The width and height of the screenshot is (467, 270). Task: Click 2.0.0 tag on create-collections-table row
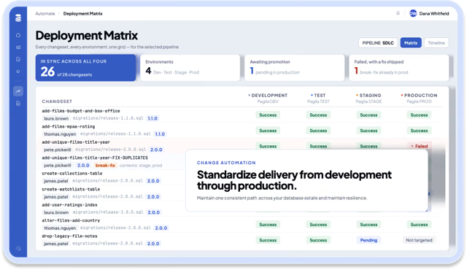(153, 181)
